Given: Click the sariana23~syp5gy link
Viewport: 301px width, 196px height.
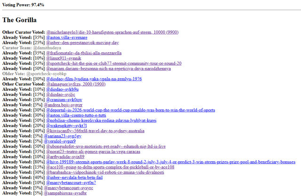Looking at the screenshot, I should point(63,136).
